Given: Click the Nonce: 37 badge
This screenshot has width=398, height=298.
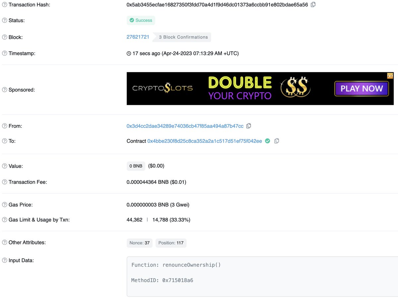Looking at the screenshot, I should click(140, 243).
